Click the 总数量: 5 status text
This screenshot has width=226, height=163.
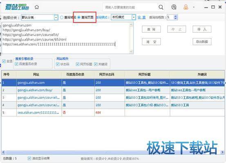click(10, 158)
